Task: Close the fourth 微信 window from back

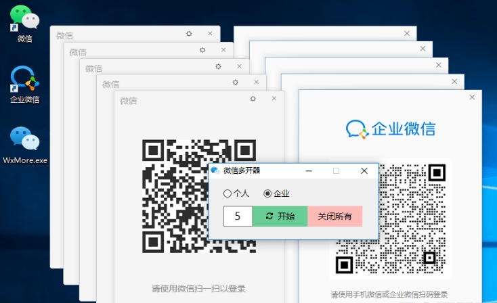Action: point(257,82)
